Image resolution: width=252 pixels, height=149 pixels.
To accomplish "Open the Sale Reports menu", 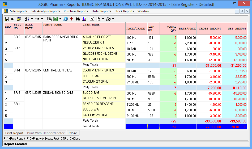I will 19,11.
